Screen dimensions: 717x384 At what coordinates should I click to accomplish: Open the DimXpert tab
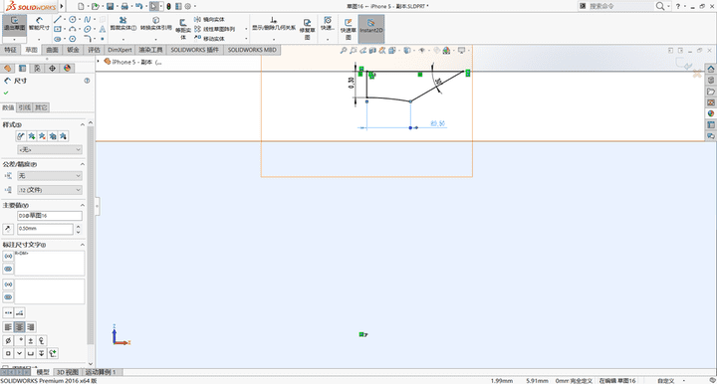click(119, 50)
